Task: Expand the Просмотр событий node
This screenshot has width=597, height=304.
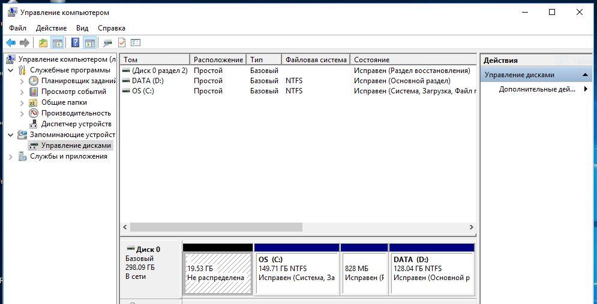Action: tap(22, 92)
